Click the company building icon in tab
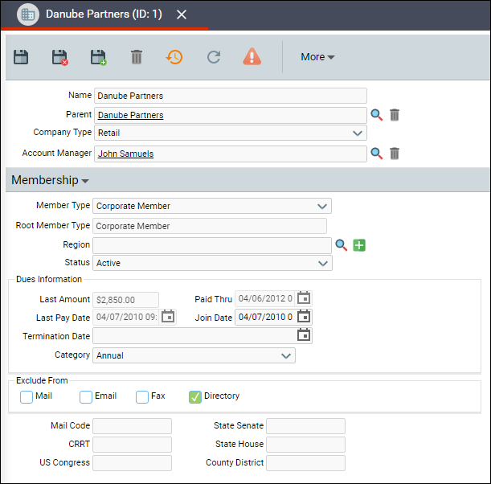The width and height of the screenshot is (491, 484). [28, 14]
